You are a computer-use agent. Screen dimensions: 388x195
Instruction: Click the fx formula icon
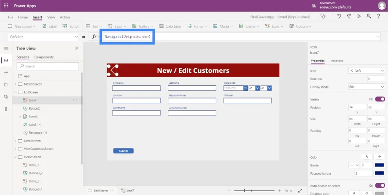(94, 37)
